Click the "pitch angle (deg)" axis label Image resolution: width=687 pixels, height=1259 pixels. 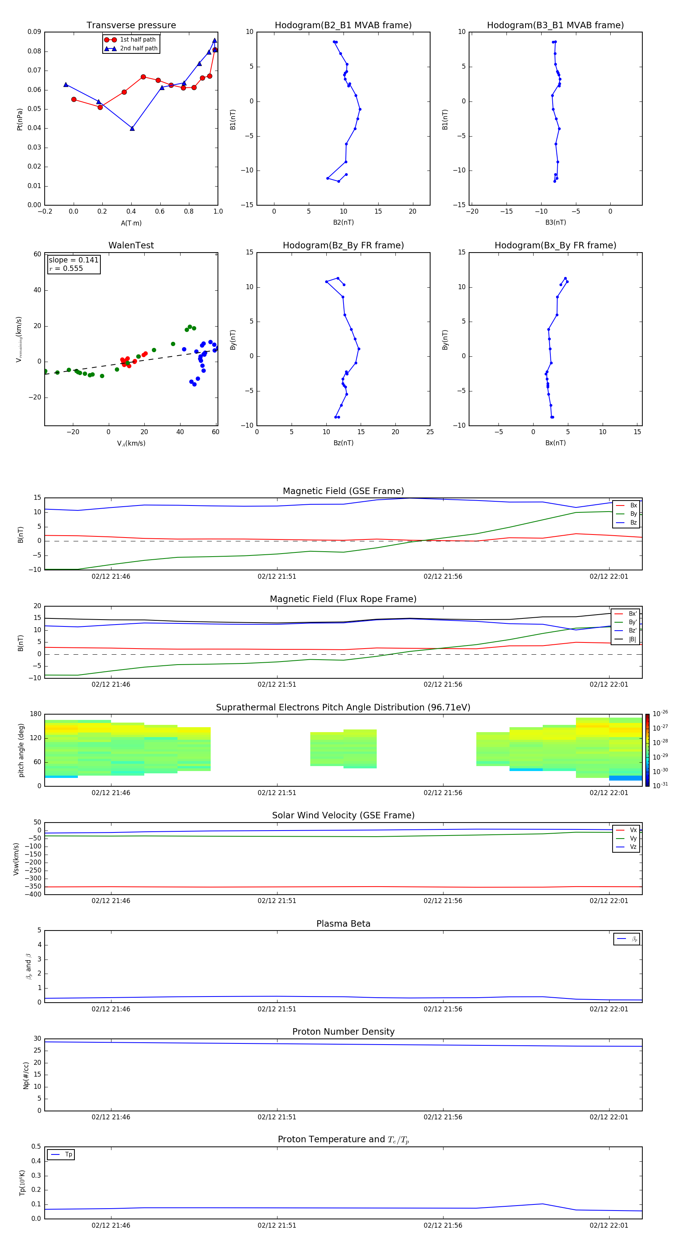21,750
